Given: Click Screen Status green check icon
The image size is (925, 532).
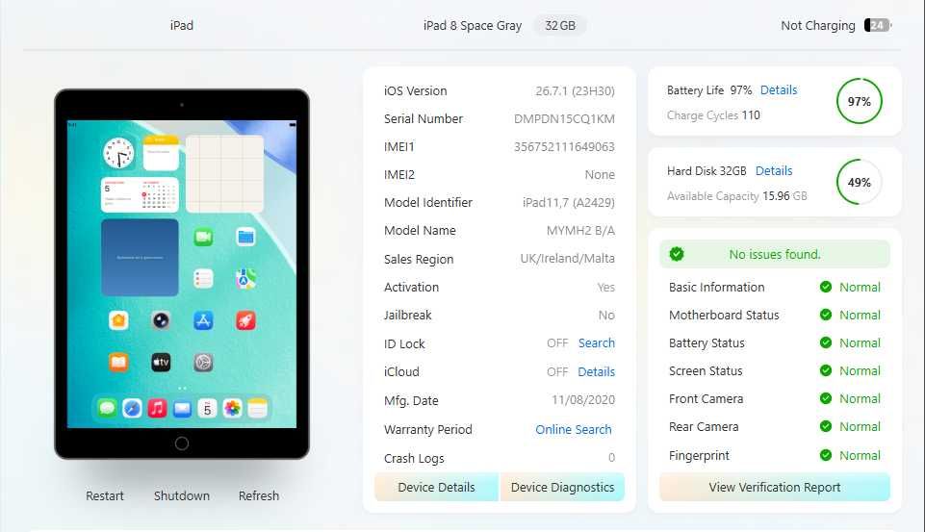Looking at the screenshot, I should tap(826, 371).
